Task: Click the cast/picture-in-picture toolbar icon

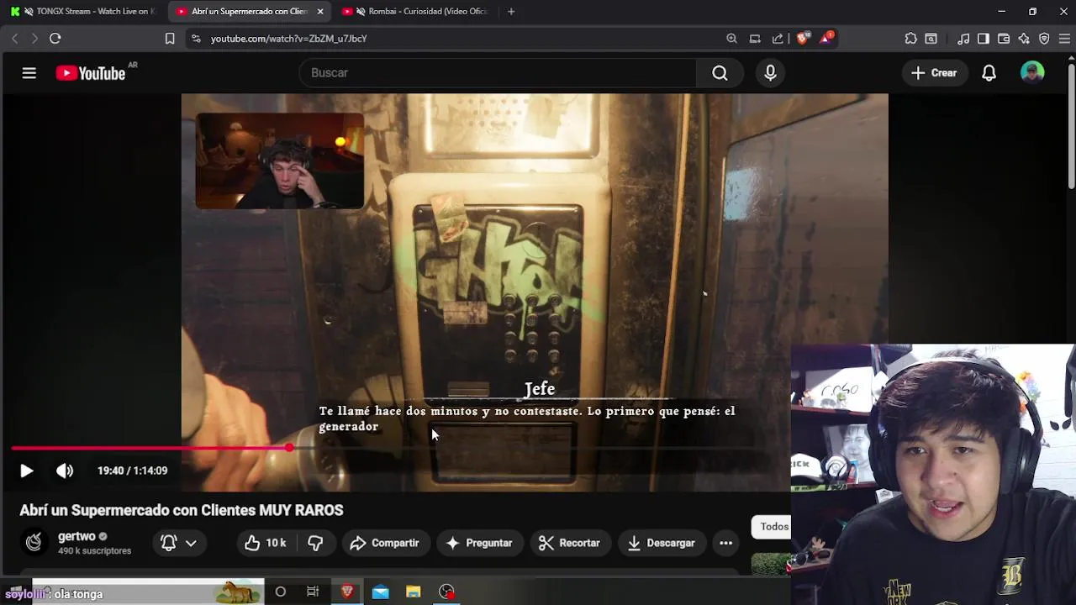Action: [755, 39]
